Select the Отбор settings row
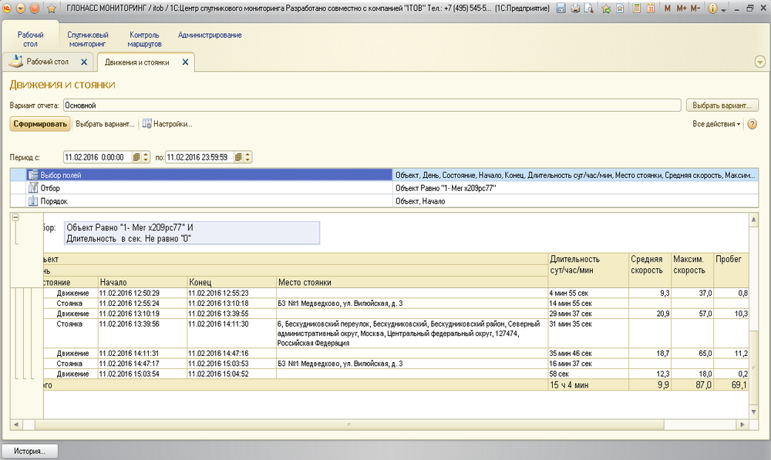 (384, 188)
